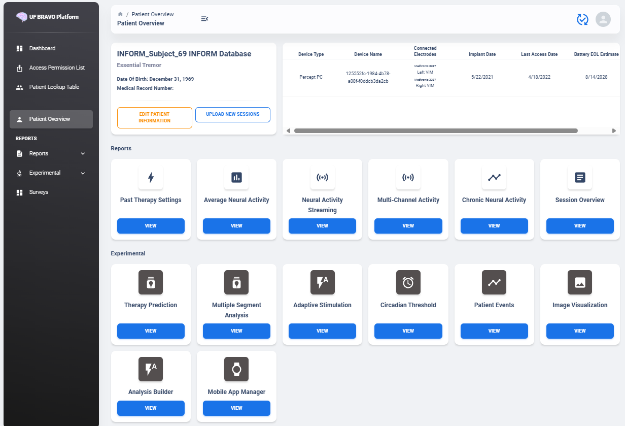Click the Past Therapy Settings lightning icon
The image size is (625, 426).
(151, 177)
